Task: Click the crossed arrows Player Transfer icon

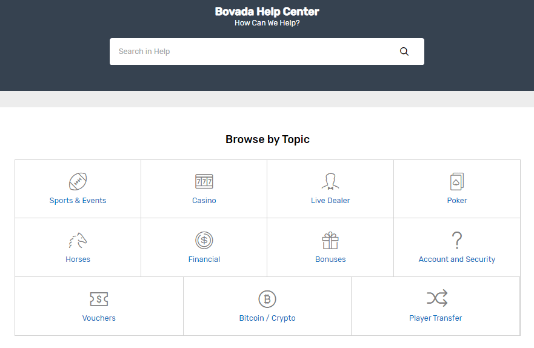Action: [x=437, y=298]
